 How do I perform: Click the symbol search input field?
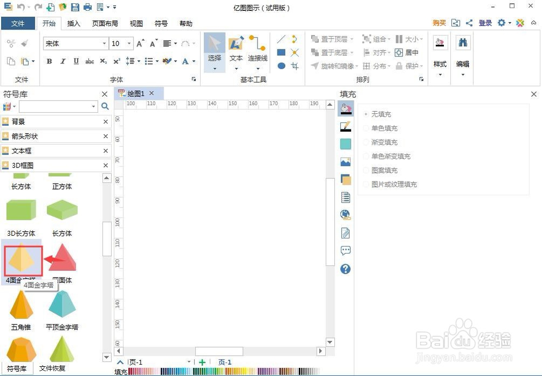pyautogui.click(x=55, y=106)
